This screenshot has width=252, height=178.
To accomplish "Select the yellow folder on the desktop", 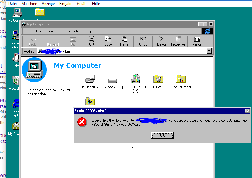I will click(x=40, y=12).
